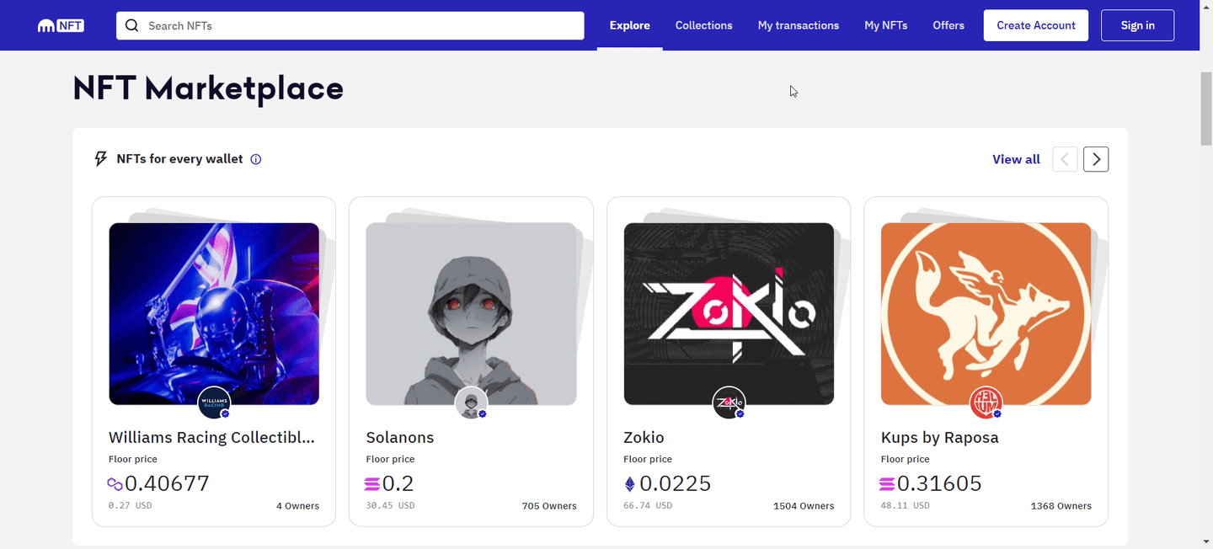Open the Collections tab
The image size is (1213, 549).
click(x=703, y=25)
